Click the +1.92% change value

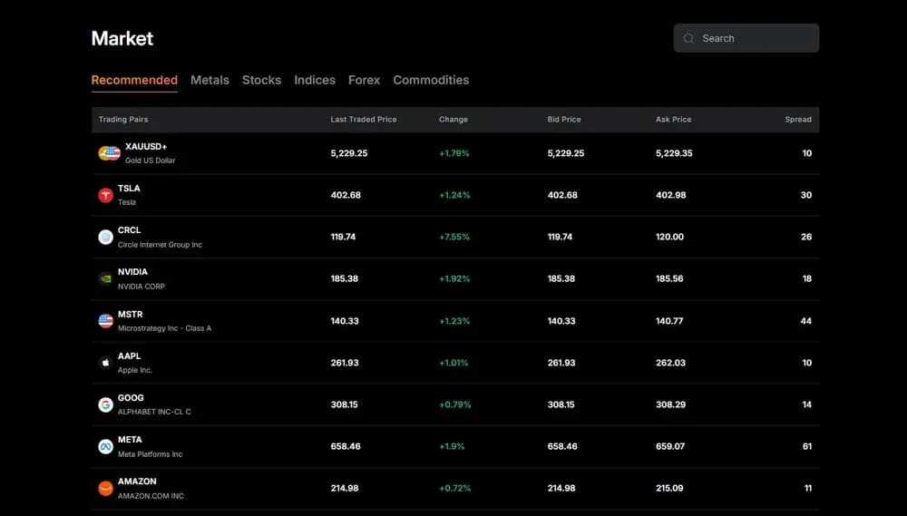click(x=454, y=278)
